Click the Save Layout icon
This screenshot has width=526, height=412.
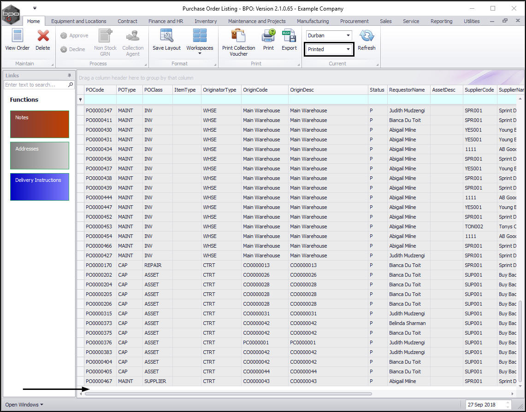(x=166, y=36)
